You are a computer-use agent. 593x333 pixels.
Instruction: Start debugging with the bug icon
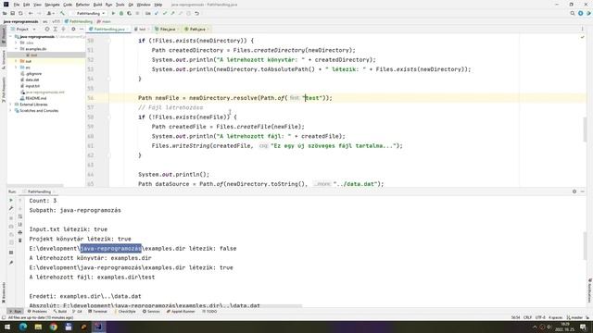(121, 13)
